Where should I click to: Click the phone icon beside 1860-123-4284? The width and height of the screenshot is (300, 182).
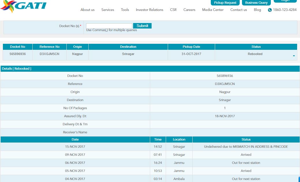[270, 10]
